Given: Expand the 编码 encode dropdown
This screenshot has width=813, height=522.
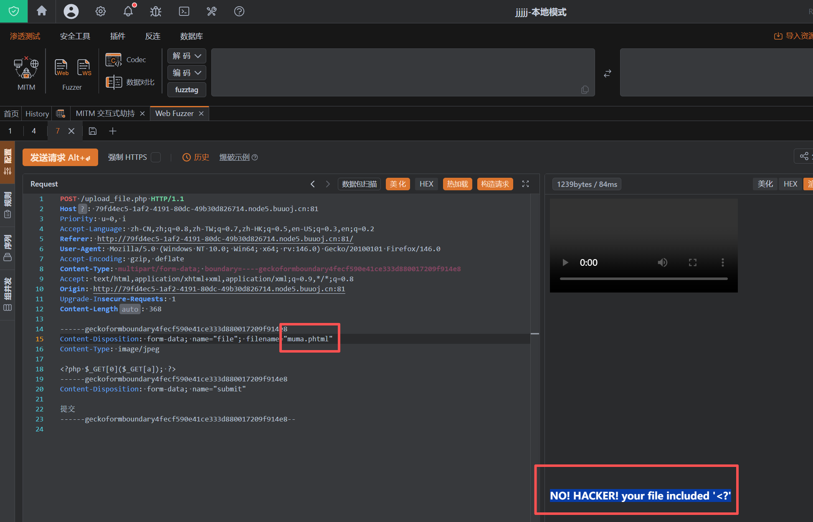Looking at the screenshot, I should tap(187, 73).
